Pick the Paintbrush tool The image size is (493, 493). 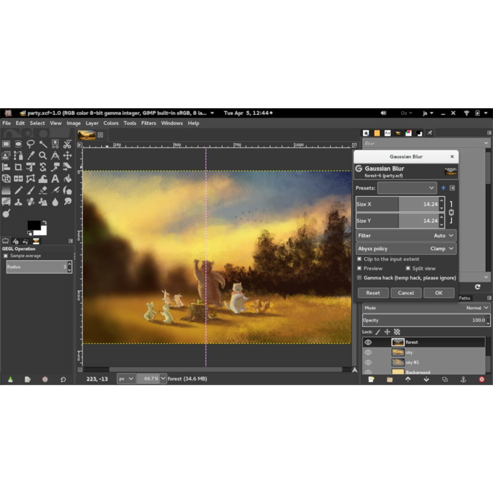pos(31,190)
